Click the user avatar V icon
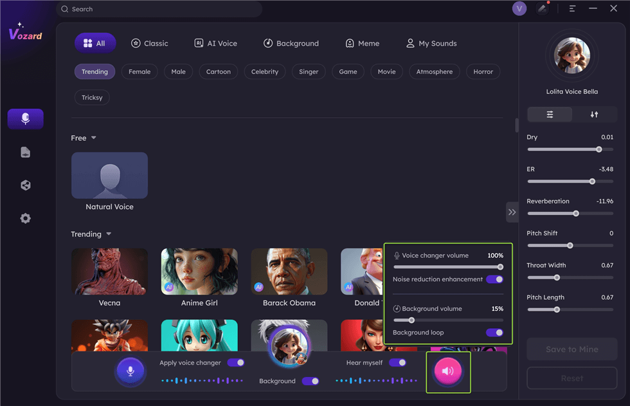 coord(519,8)
